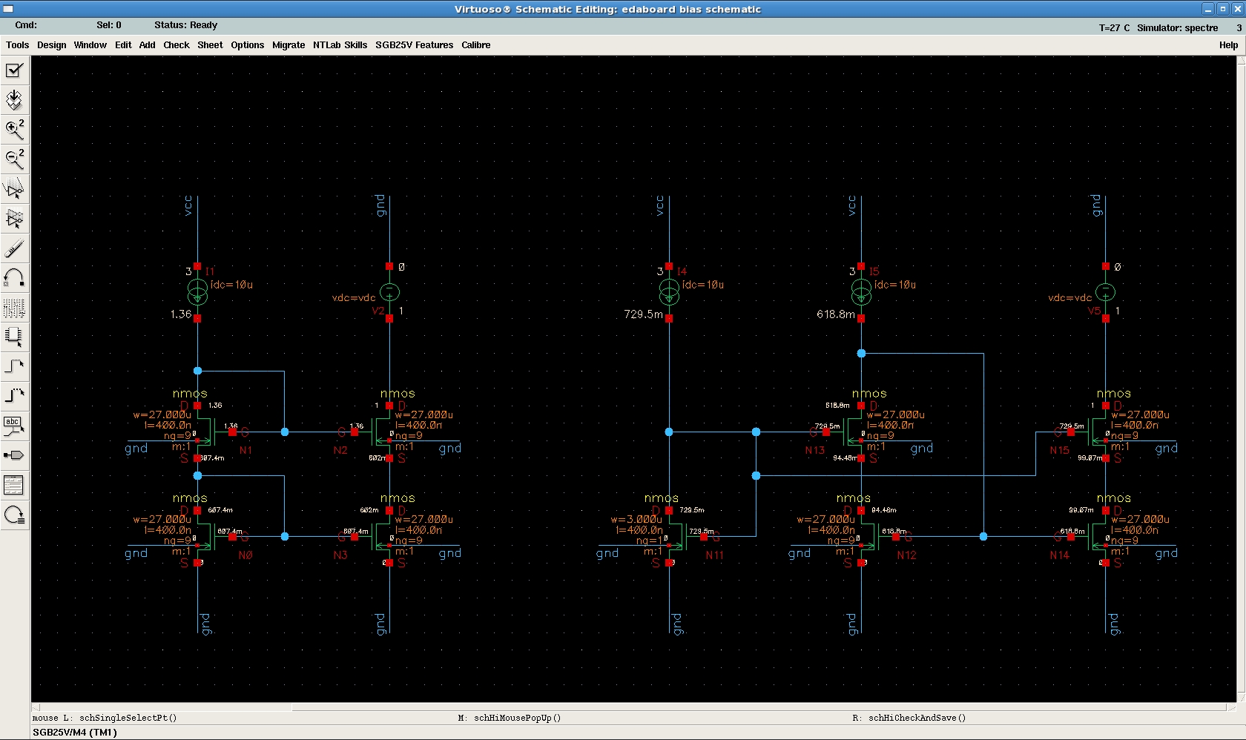Image resolution: width=1246 pixels, height=740 pixels.
Task: Zoom in by 2 using magnifier icon
Action: point(14,130)
